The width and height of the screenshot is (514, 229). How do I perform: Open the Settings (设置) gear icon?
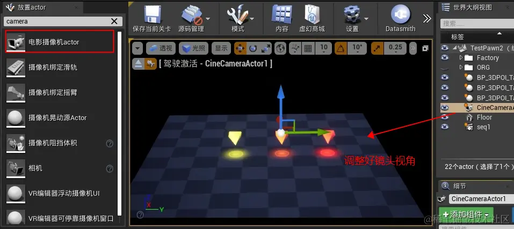(352, 14)
